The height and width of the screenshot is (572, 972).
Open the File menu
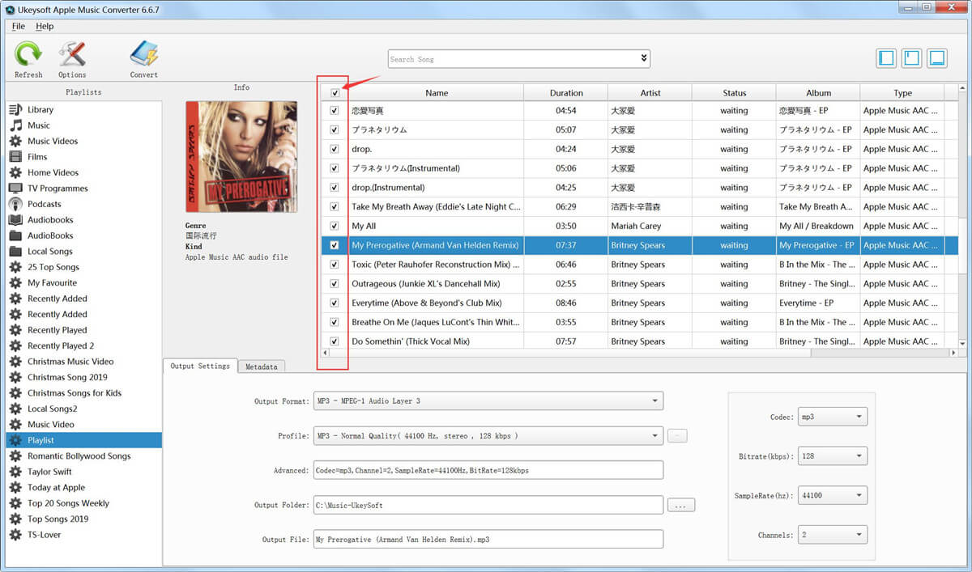pyautogui.click(x=19, y=26)
